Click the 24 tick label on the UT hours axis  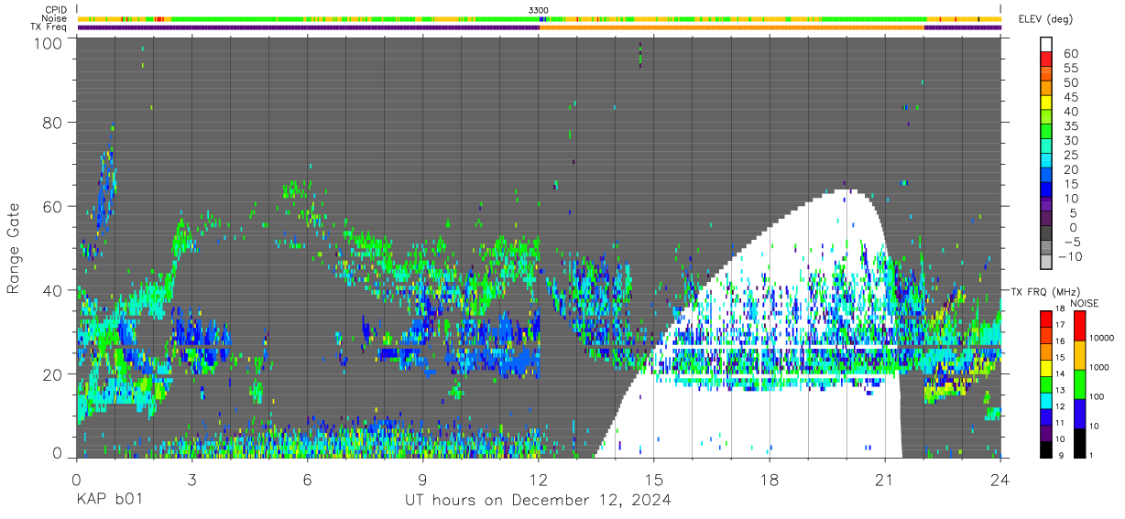(x=1000, y=479)
